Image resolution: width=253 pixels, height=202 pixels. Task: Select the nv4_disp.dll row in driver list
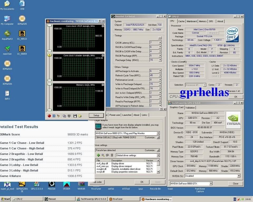tap(126, 164)
